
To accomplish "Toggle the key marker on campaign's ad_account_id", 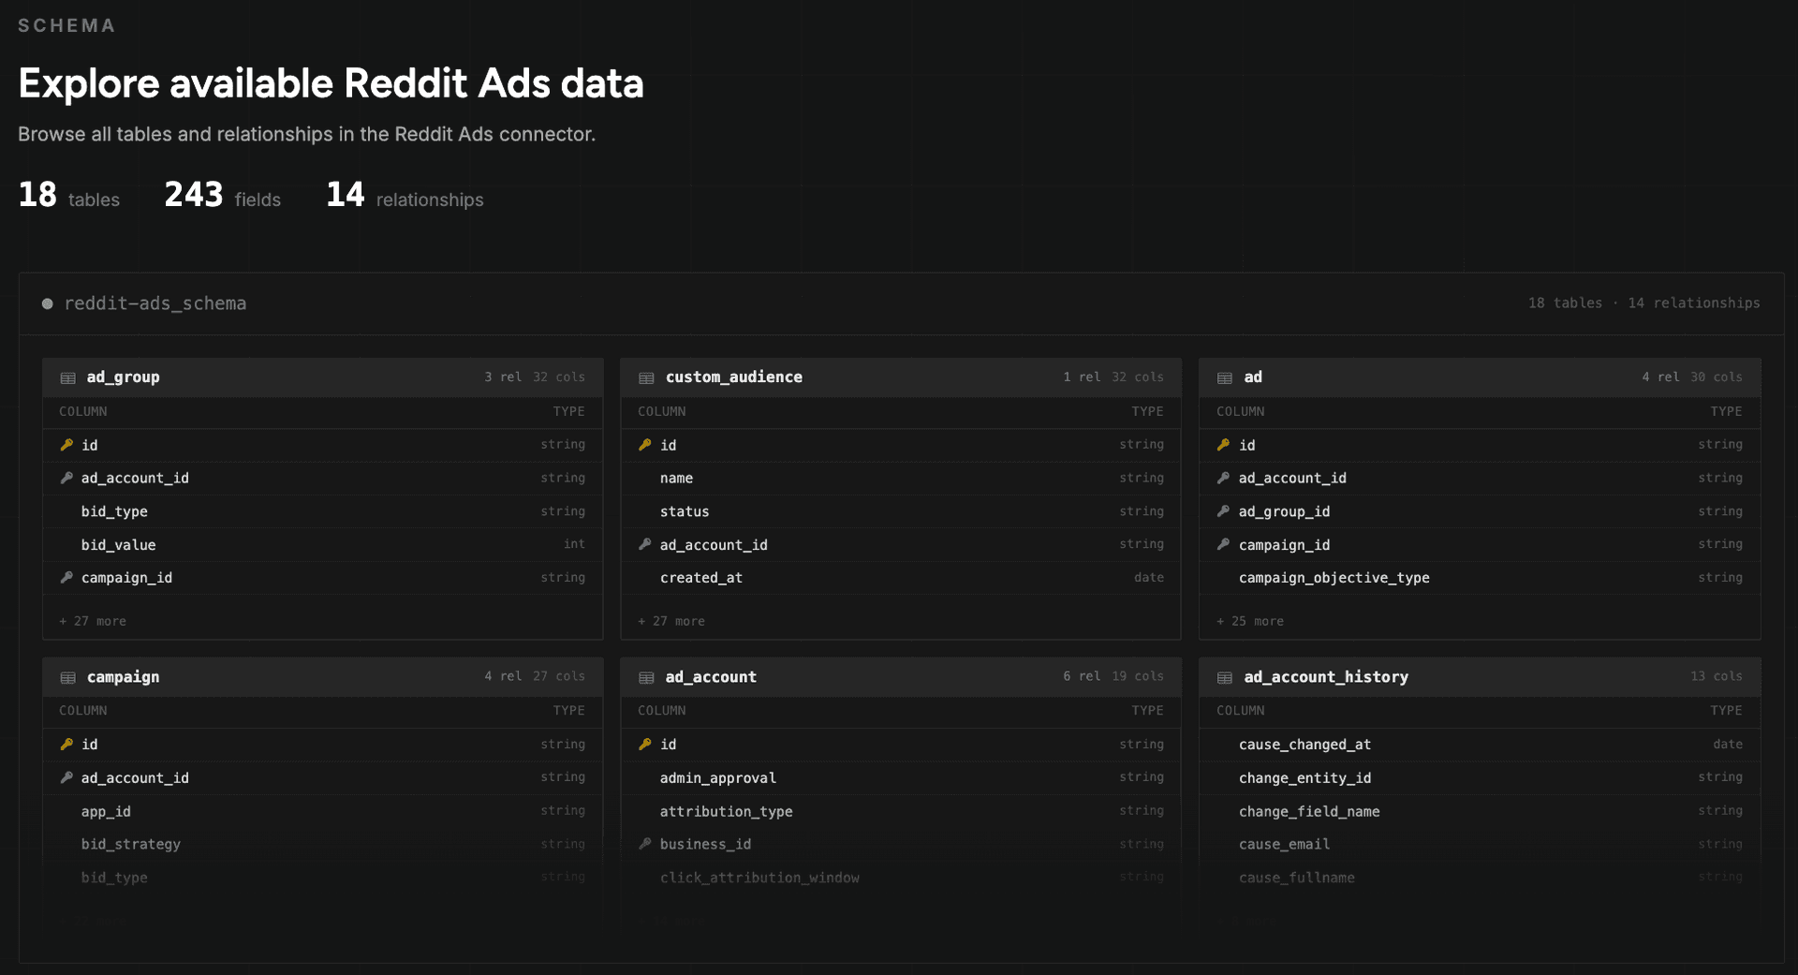I will (66, 777).
